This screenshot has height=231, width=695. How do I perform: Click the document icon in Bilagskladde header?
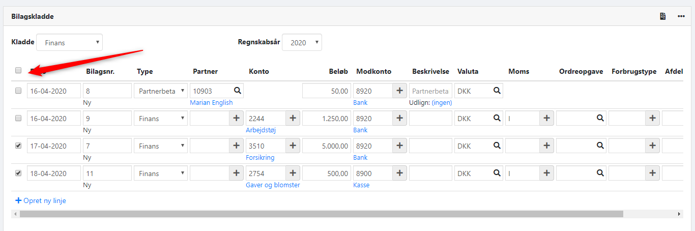(662, 16)
